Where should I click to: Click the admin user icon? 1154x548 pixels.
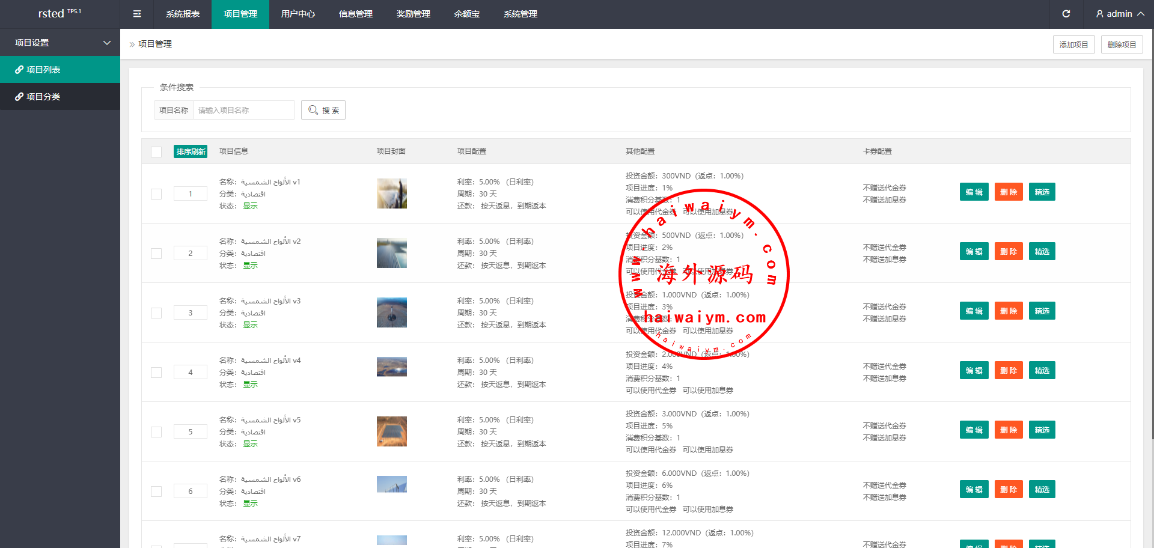pyautogui.click(x=1099, y=14)
